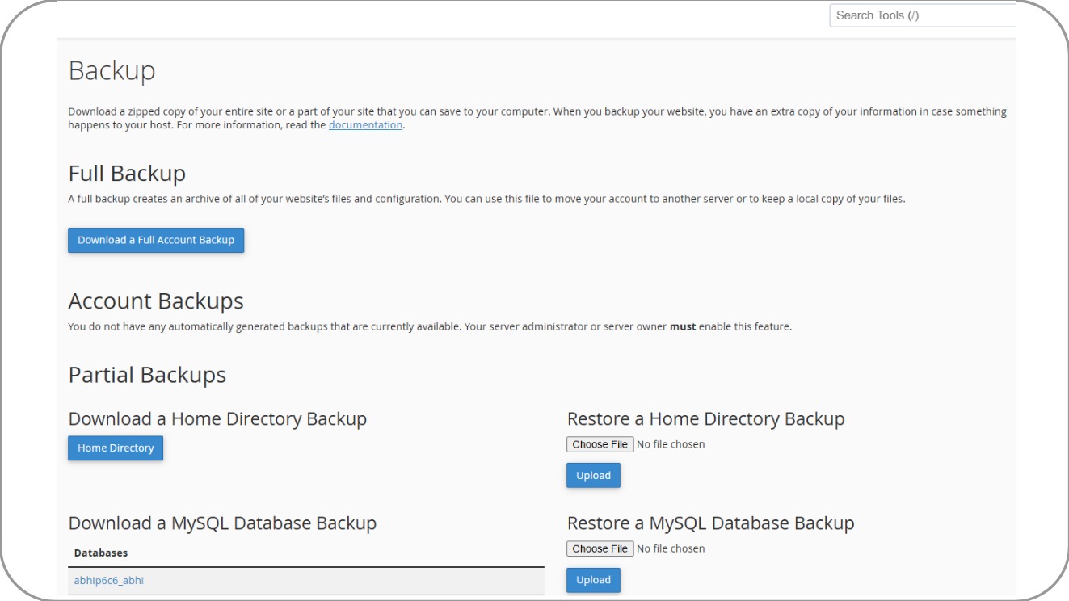Click Download a MySQL Database Backup heading
Screen dimensions: 1069x601
click(x=222, y=523)
